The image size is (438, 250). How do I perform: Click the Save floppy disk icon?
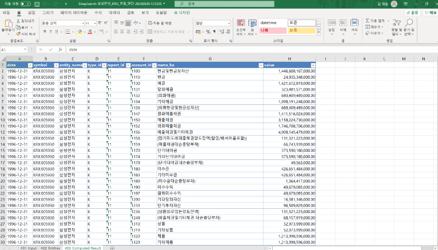point(37,4)
